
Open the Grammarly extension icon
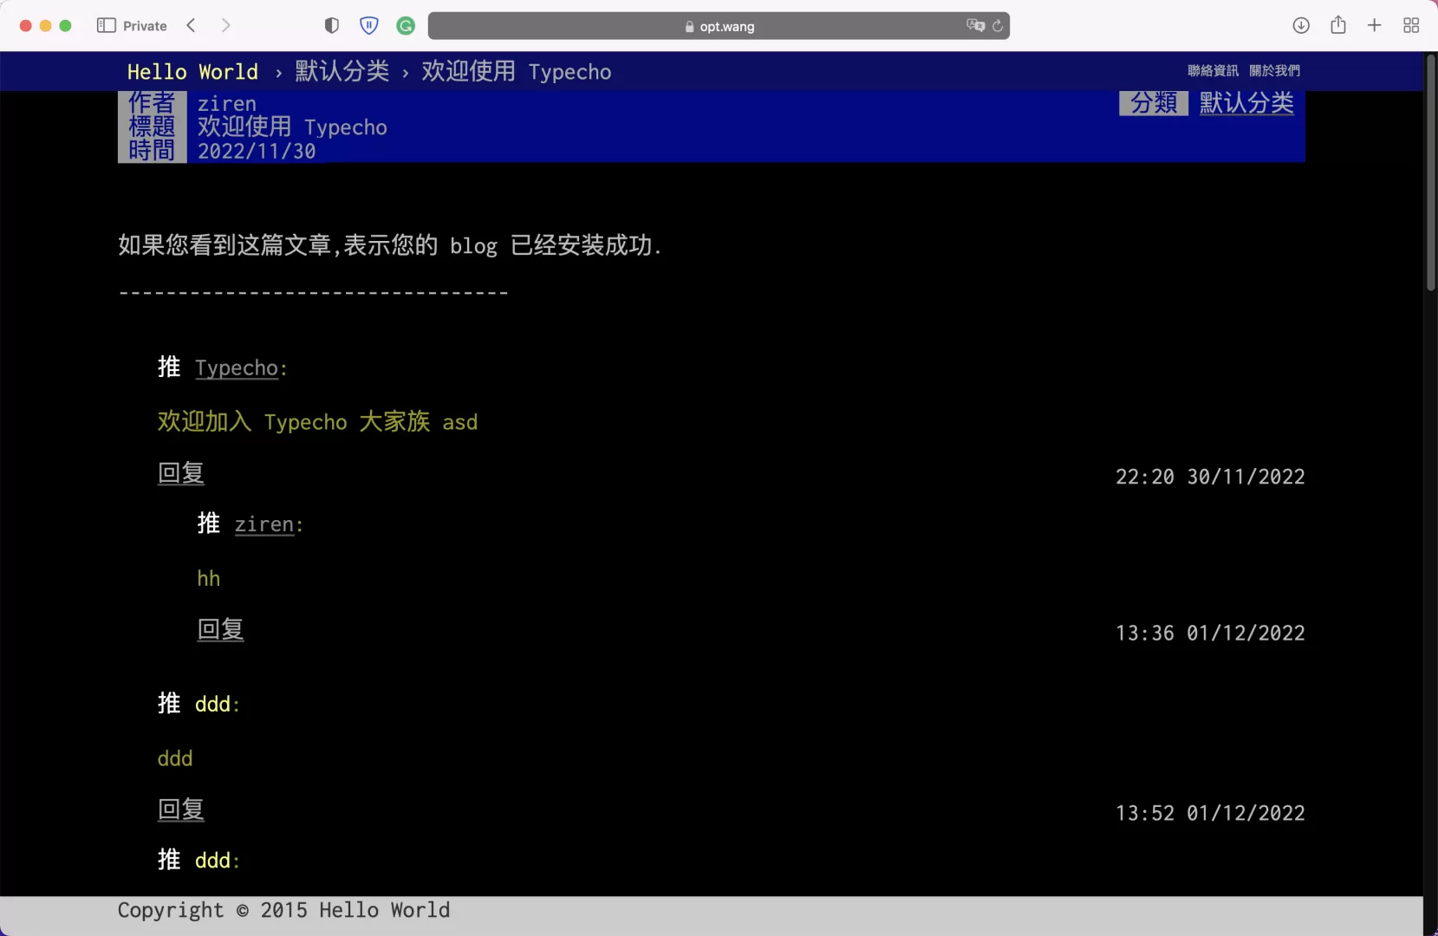(x=407, y=25)
